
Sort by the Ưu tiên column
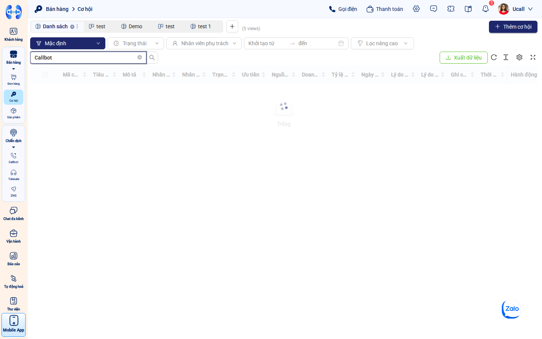pos(253,75)
